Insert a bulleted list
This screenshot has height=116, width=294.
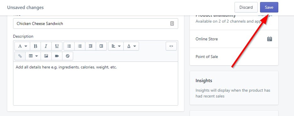pyautogui.click(x=69, y=46)
